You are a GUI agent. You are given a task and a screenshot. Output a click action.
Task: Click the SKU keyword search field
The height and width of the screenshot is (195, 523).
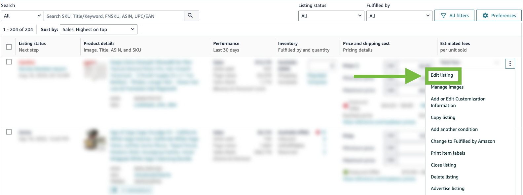114,16
